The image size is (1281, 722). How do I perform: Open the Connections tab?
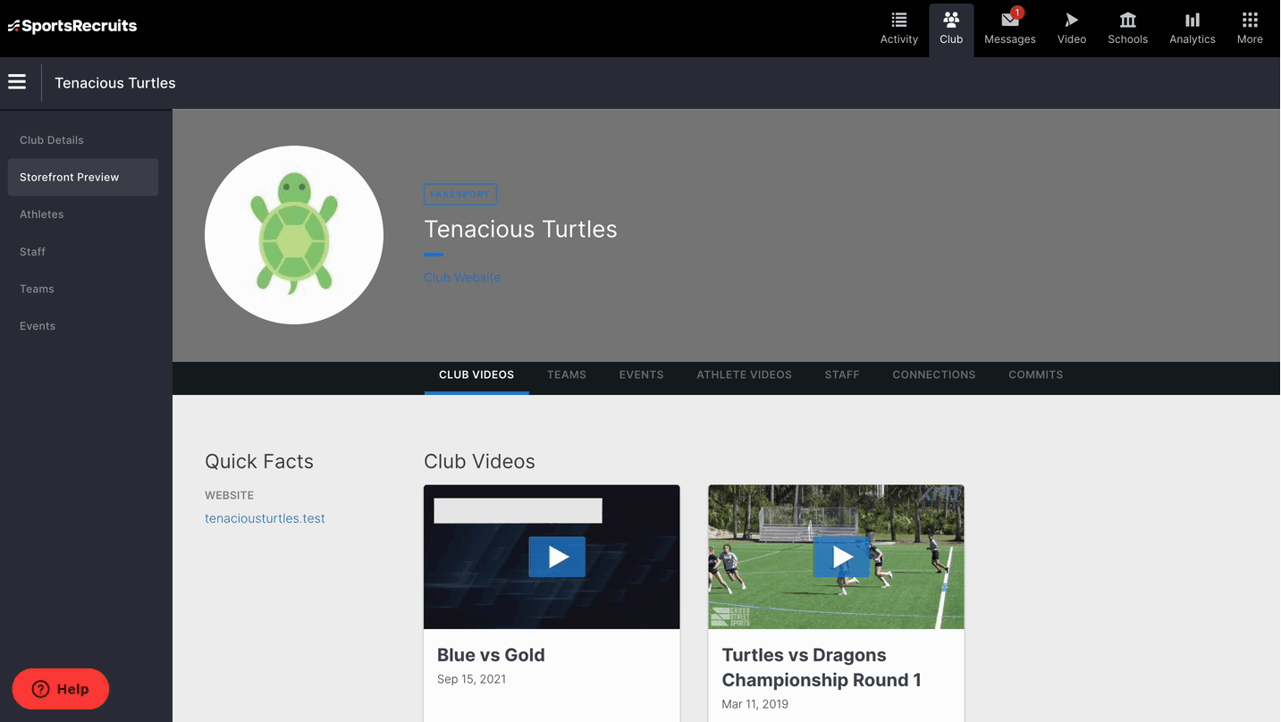(933, 375)
